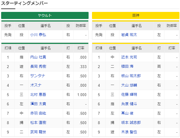The width and height of the screenshot is (180, 138).
Task: Select 赤羽 由紘 player link
Action: 38,113
